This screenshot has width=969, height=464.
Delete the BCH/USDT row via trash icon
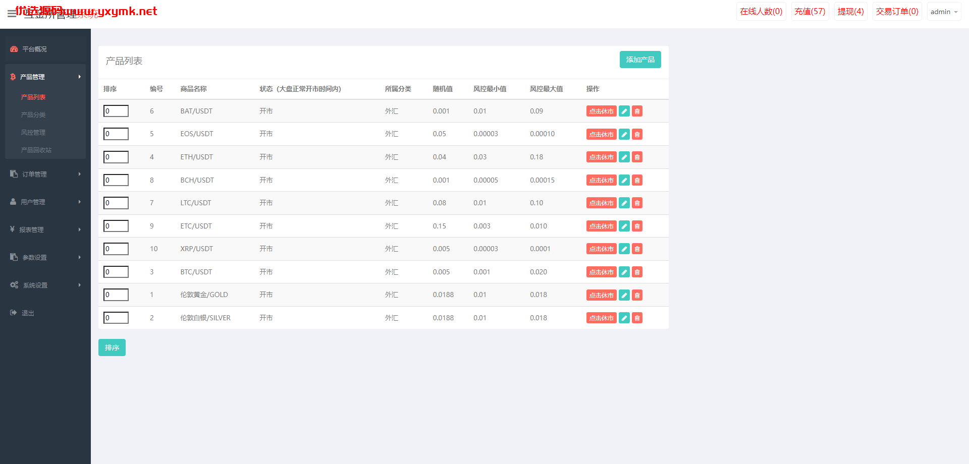point(637,180)
